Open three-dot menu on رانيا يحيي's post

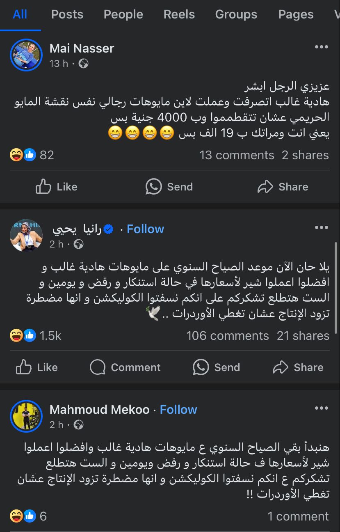tap(321, 228)
